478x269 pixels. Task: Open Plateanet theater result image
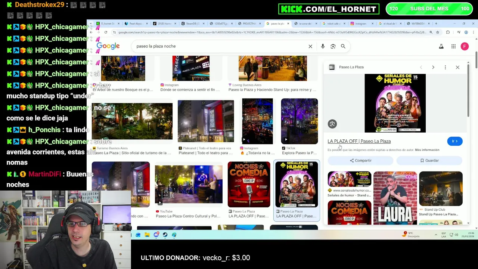click(206, 121)
